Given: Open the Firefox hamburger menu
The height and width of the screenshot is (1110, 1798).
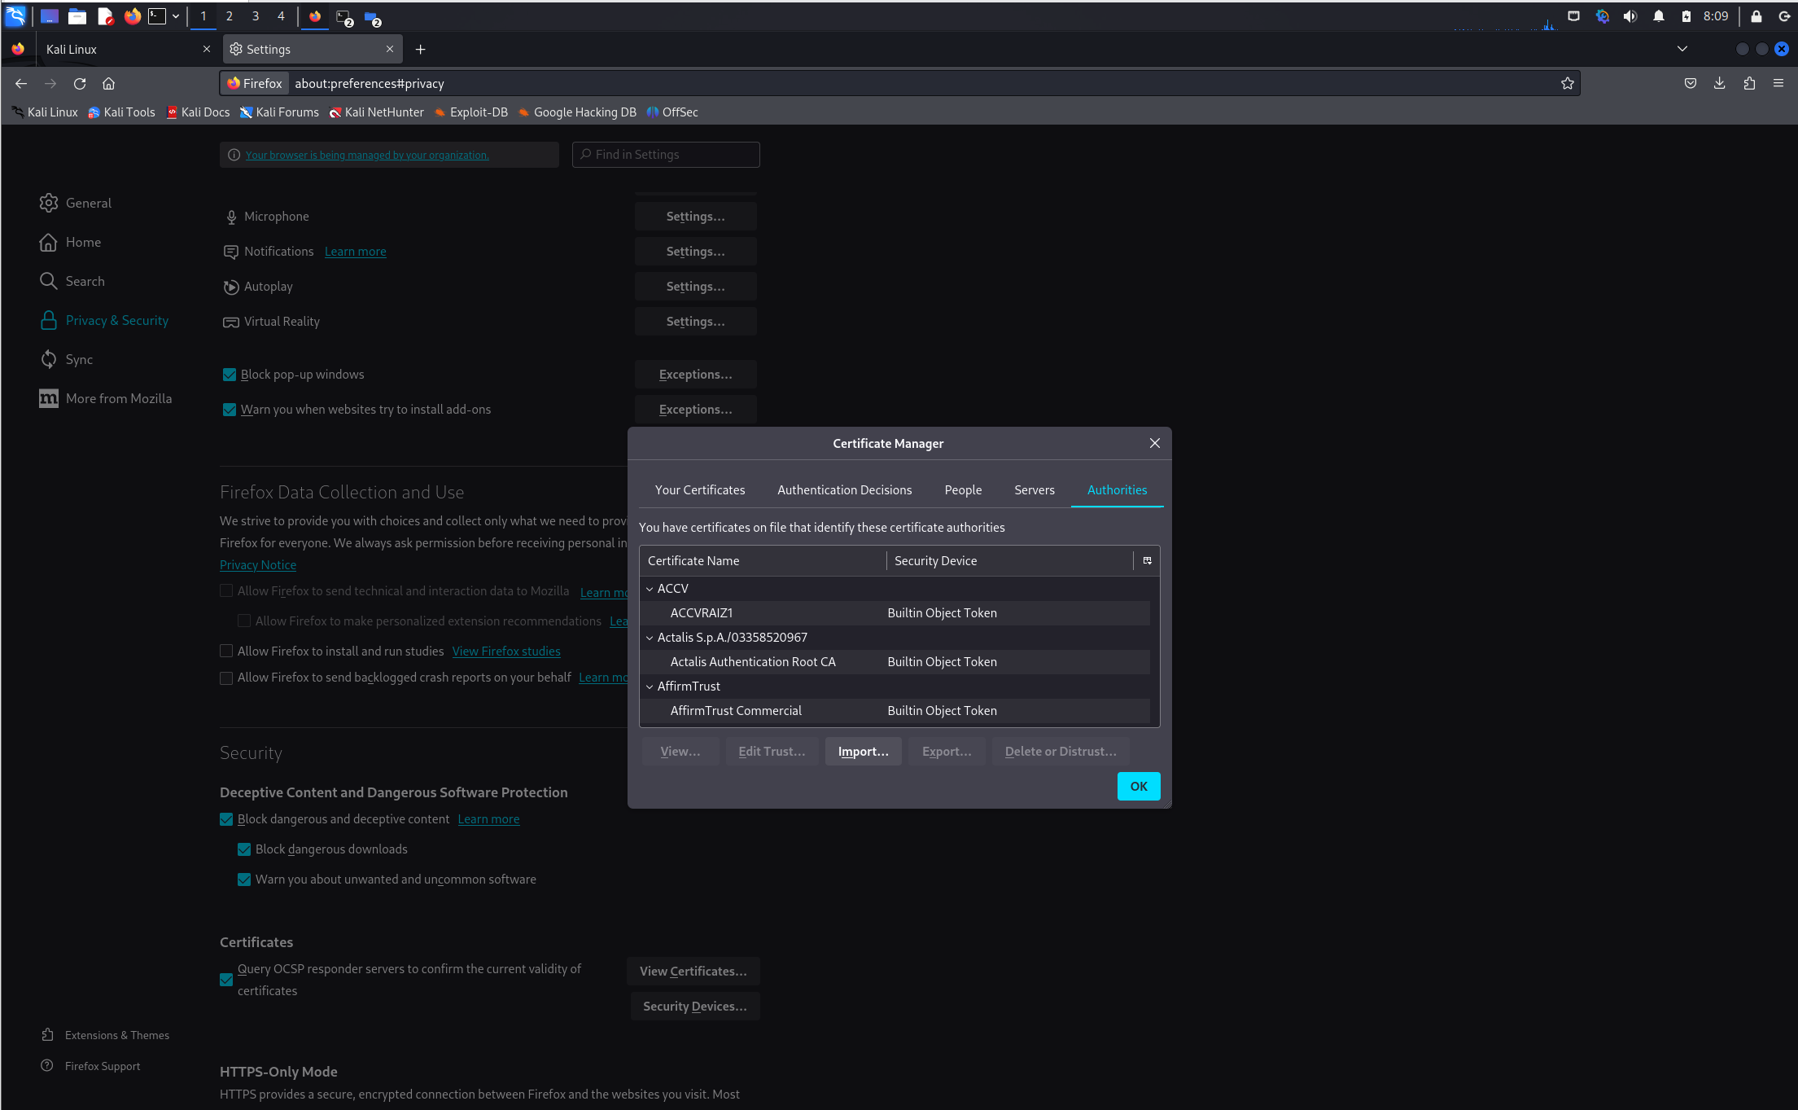Looking at the screenshot, I should tap(1778, 83).
